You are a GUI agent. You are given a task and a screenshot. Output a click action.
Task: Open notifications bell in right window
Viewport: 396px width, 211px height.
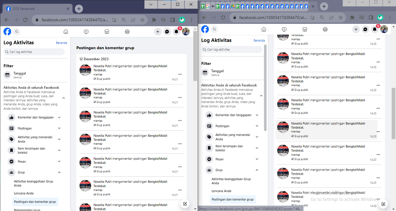374,29
